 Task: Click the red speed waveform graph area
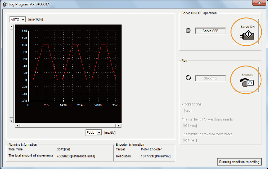(72, 64)
